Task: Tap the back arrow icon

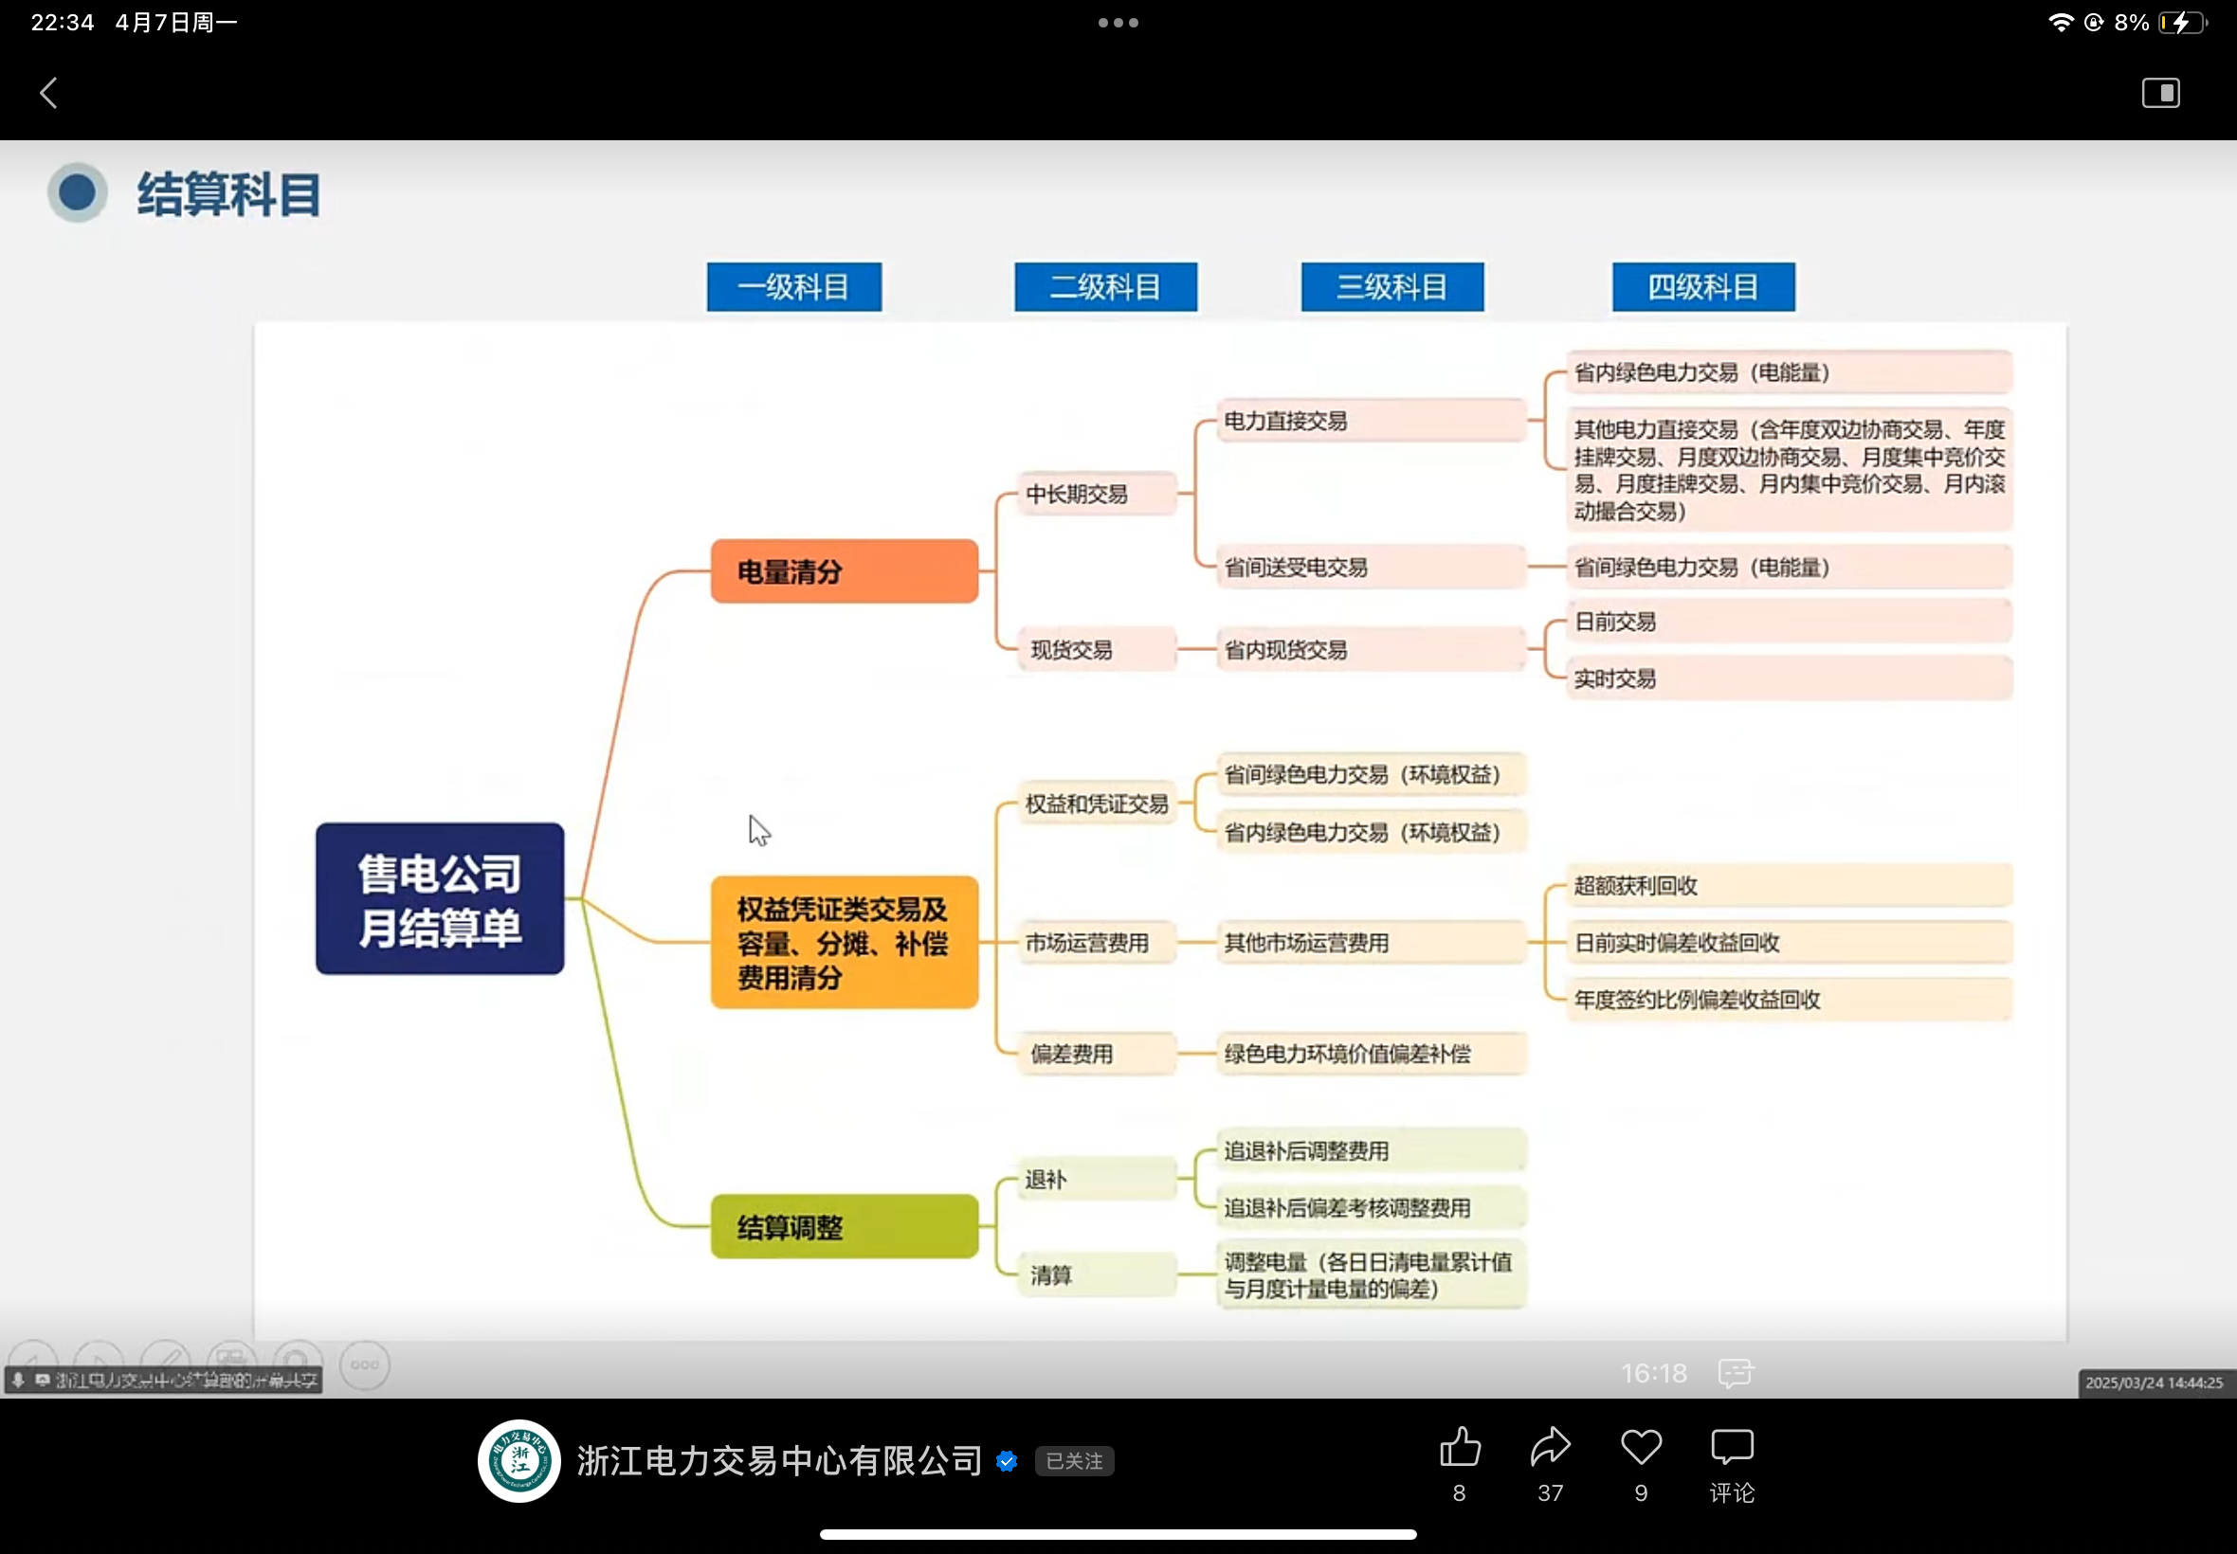Action: click(x=48, y=94)
